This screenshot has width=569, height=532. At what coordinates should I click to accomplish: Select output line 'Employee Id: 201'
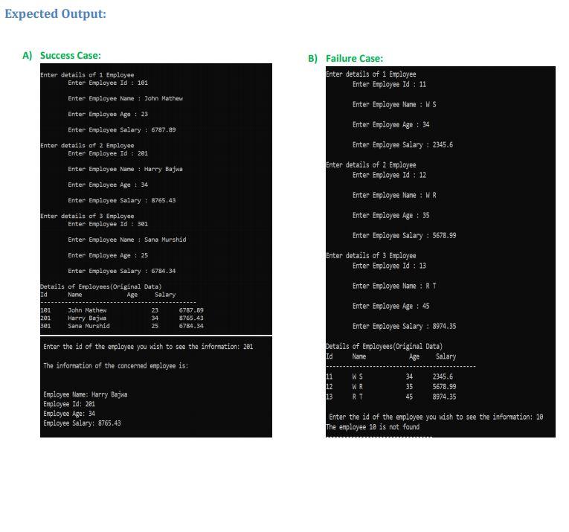(69, 404)
